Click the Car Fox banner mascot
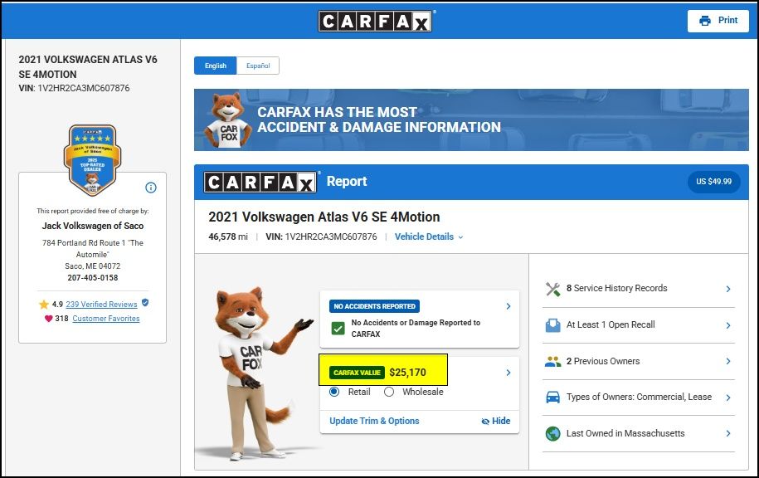The image size is (759, 478). pyautogui.click(x=228, y=120)
